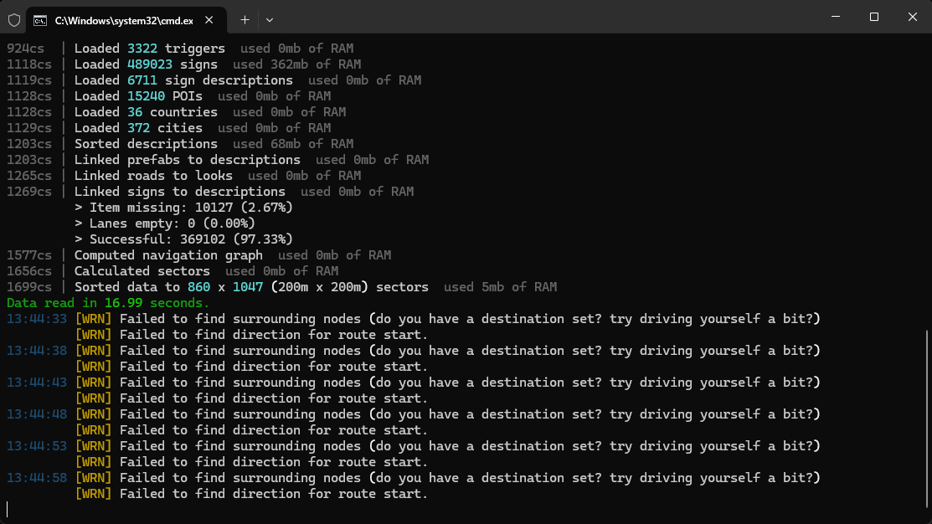Click the "372 cities" log entry
This screenshot has width=932, height=524.
tap(164, 128)
